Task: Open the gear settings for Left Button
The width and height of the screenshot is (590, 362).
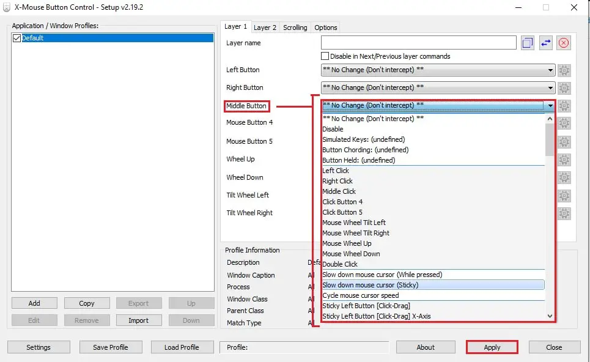Action: pos(564,70)
